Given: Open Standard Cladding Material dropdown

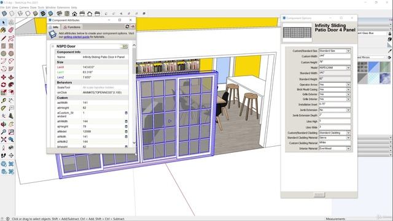Looking at the screenshot, I should pos(348,138).
